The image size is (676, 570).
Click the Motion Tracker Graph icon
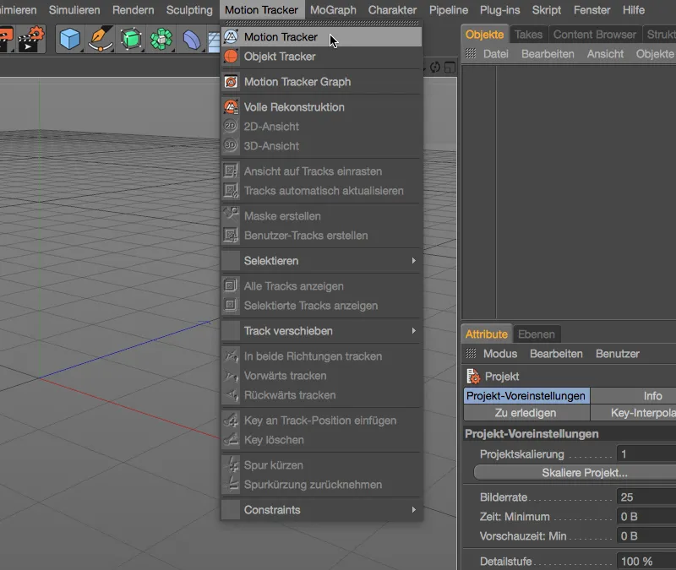coord(231,81)
